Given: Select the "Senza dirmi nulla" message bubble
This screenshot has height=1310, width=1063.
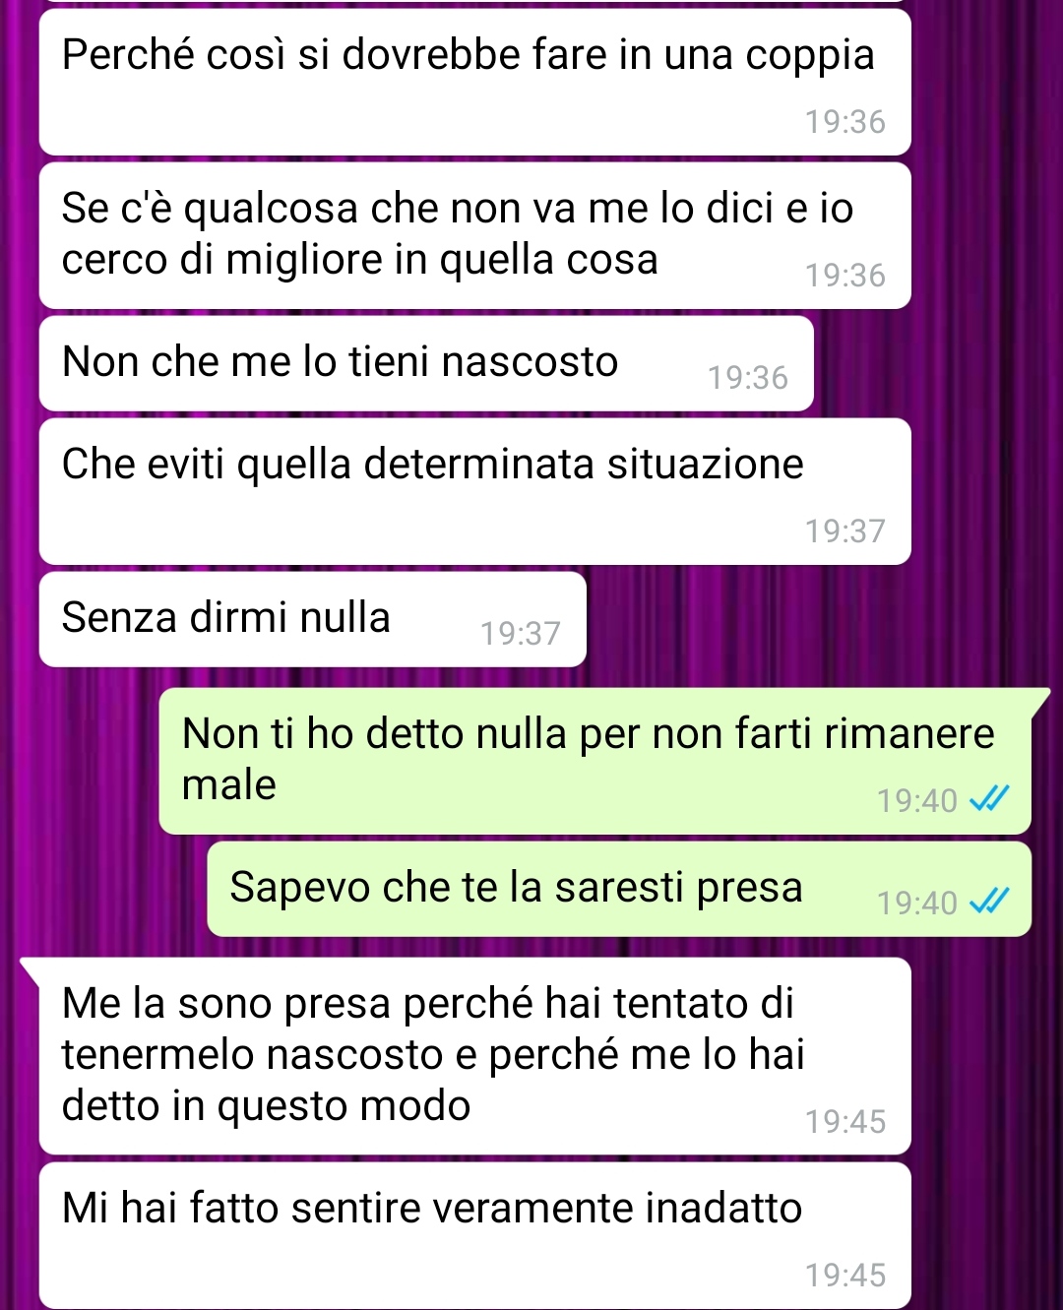Looking at the screenshot, I should 313,619.
